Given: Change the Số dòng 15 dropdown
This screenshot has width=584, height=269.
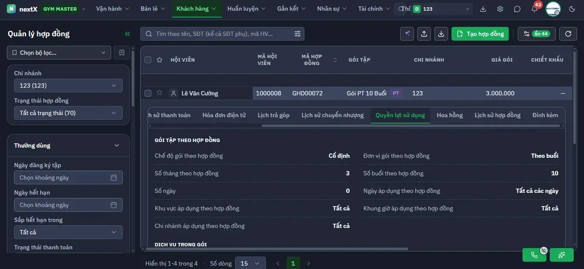Looking at the screenshot, I should 250,264.
